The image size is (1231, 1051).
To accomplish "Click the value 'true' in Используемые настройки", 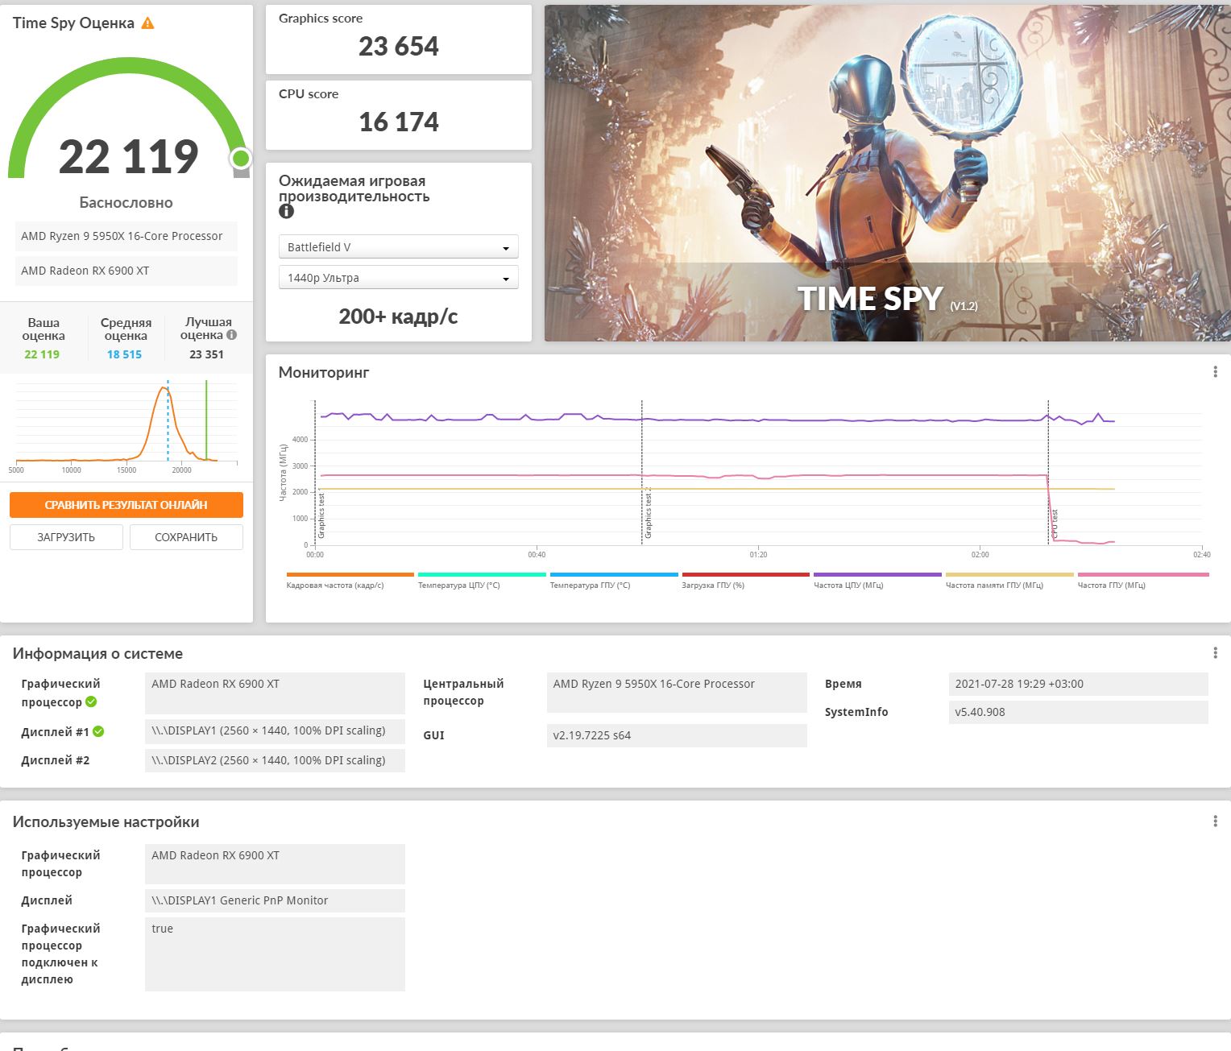I will coord(275,954).
